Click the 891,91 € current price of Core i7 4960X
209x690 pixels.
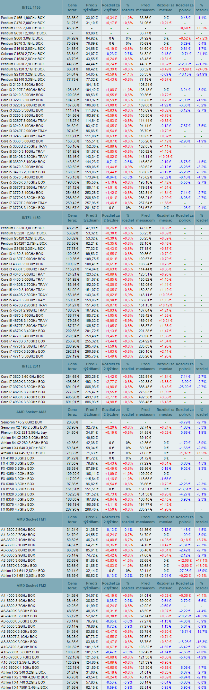pos(72,402)
